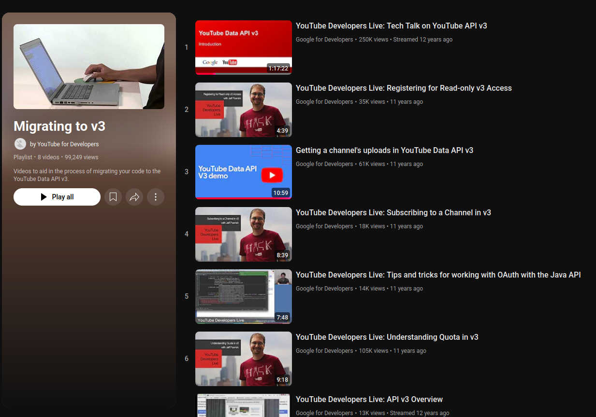Click the index number 6 of the playlist
This screenshot has width=596, height=417.
pyautogui.click(x=187, y=359)
